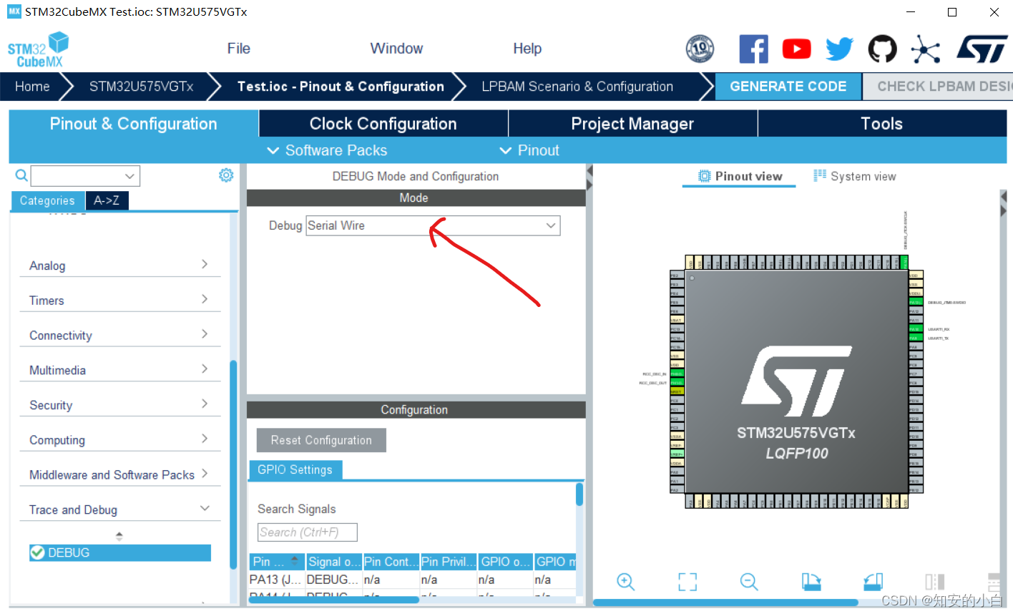This screenshot has width=1013, height=614.
Task: Click the Reset Configuration button
Action: [320, 440]
